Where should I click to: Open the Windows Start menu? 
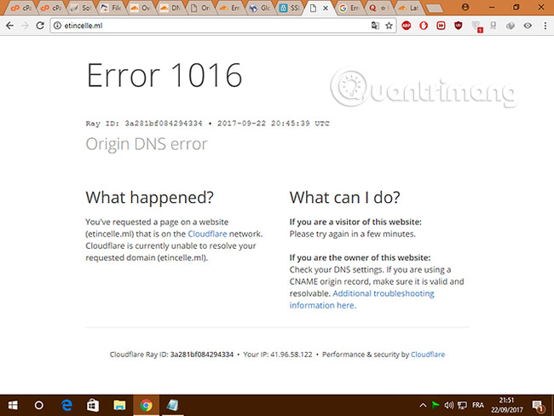pyautogui.click(x=13, y=405)
